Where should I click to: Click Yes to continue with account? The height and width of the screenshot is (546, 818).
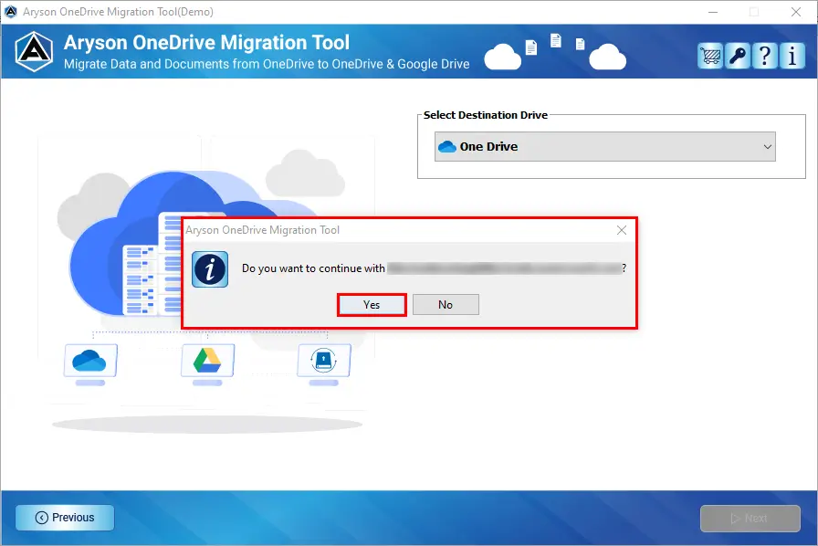point(372,305)
